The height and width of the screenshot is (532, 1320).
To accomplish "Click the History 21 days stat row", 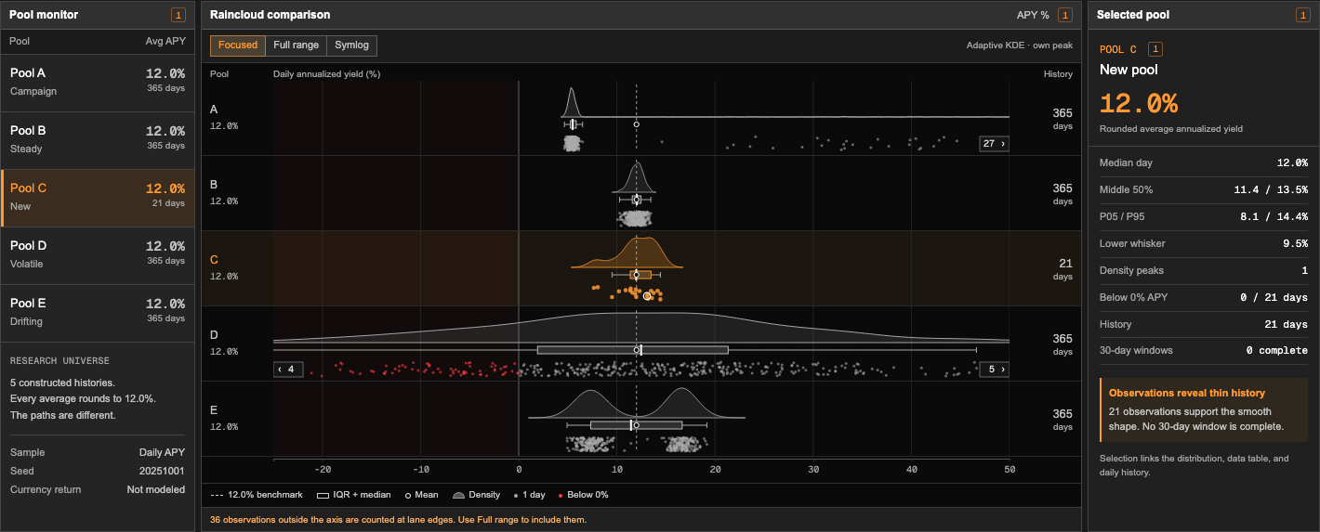I will pos(1203,324).
